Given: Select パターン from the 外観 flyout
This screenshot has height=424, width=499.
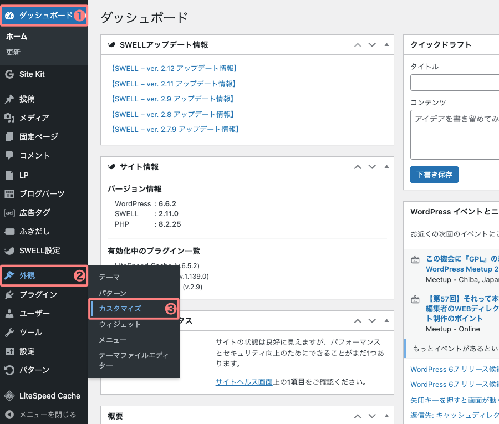Looking at the screenshot, I should (x=113, y=293).
